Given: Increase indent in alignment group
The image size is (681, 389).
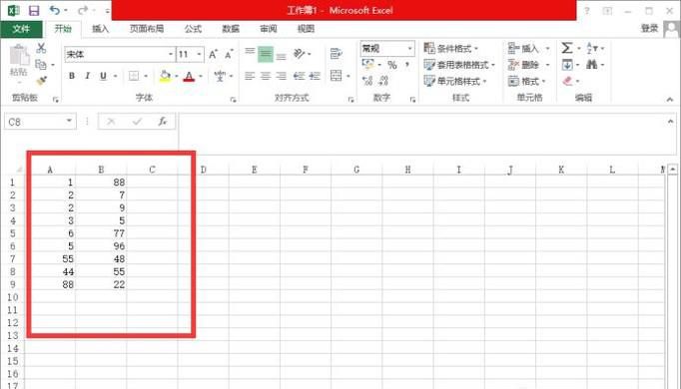Looking at the screenshot, I should pyautogui.click(x=315, y=77).
